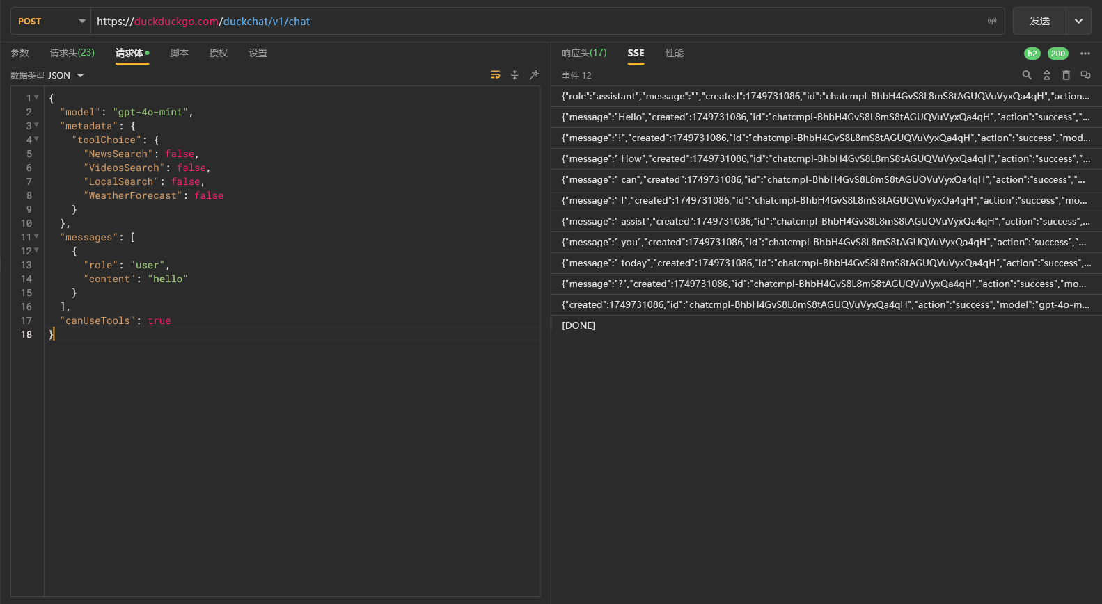Switch to the 请求头(23) tab
This screenshot has height=604, width=1102.
[72, 53]
